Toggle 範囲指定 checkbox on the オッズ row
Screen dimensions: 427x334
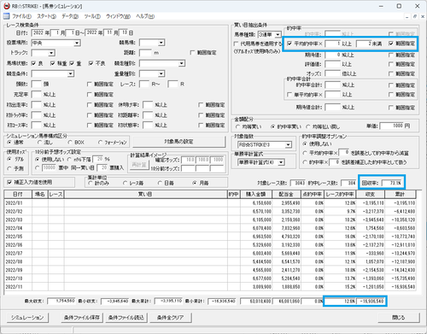coord(391,73)
